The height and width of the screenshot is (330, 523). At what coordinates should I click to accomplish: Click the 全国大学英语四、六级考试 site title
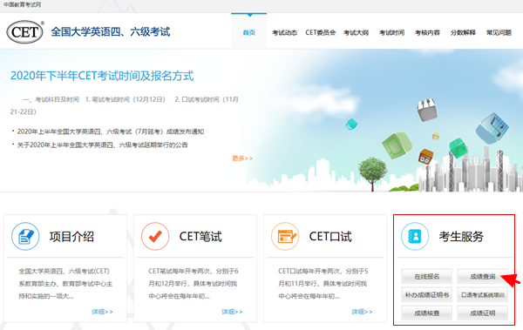(x=111, y=32)
